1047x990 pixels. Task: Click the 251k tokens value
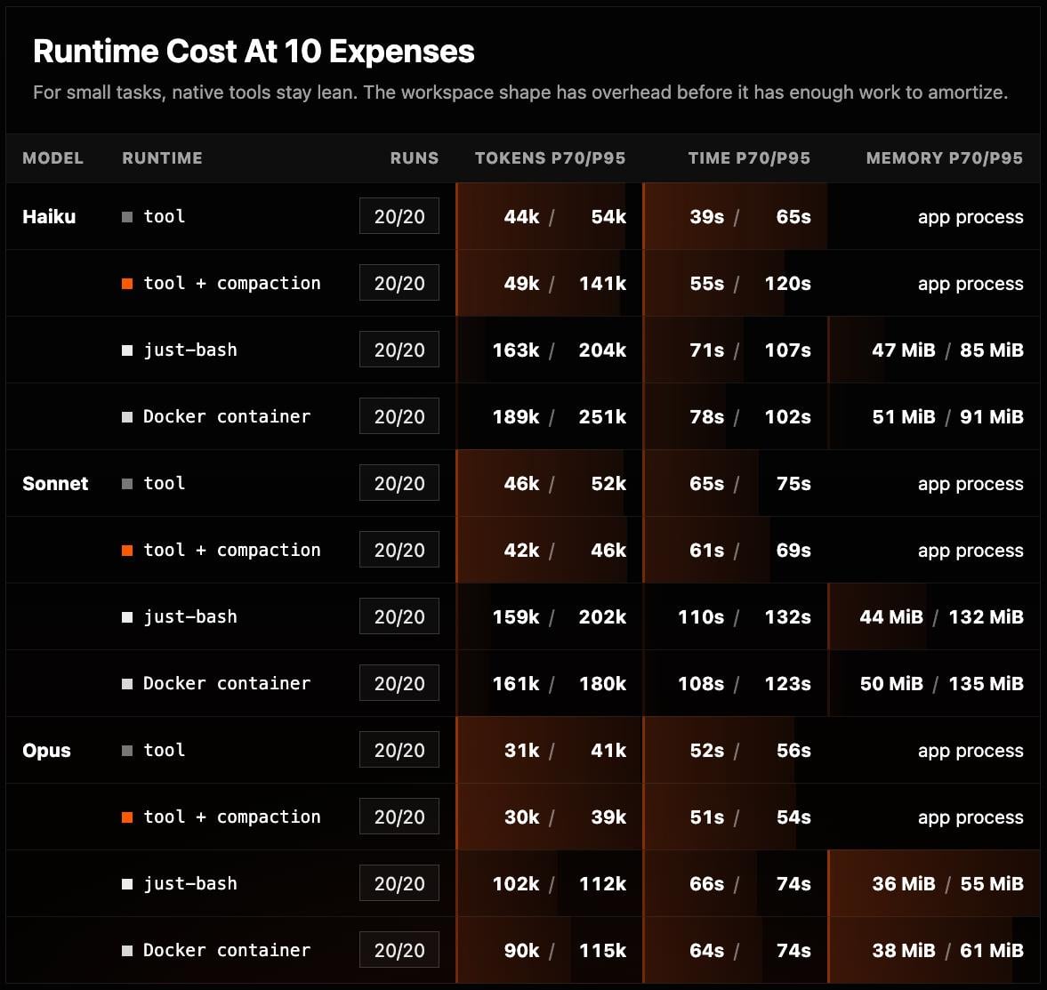pos(602,416)
